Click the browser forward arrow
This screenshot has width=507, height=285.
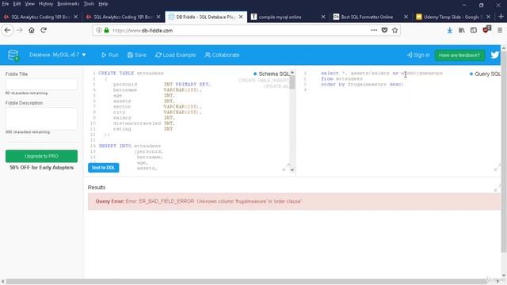point(20,30)
